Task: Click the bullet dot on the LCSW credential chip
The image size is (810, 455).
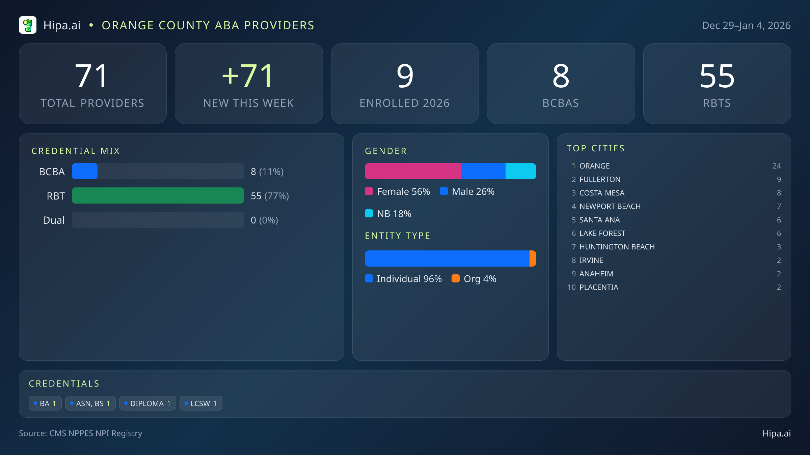Action: point(186,403)
